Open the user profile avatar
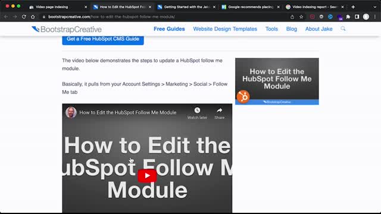381x214 pixels. coord(366,17)
